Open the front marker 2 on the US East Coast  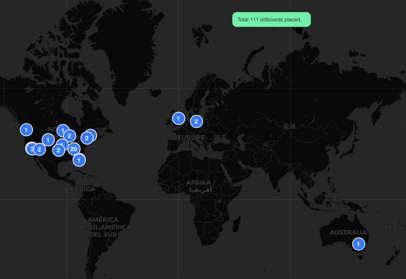[87, 138]
